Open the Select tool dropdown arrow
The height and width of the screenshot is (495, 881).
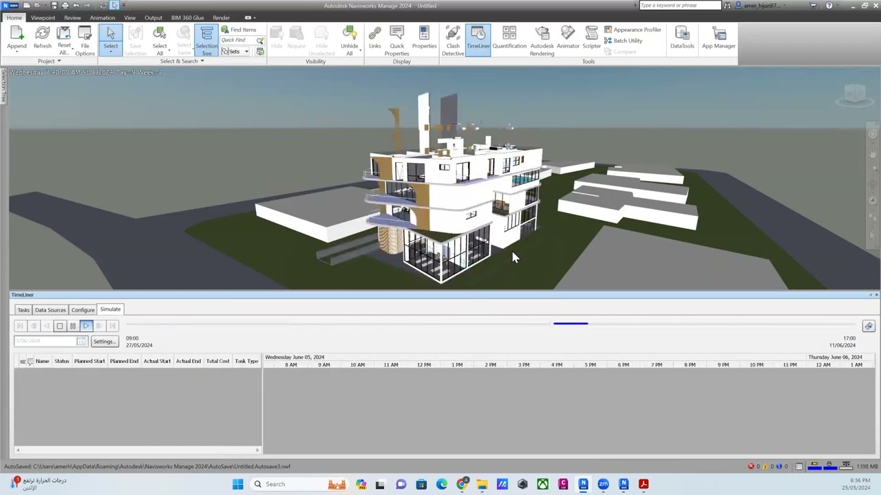[110, 53]
